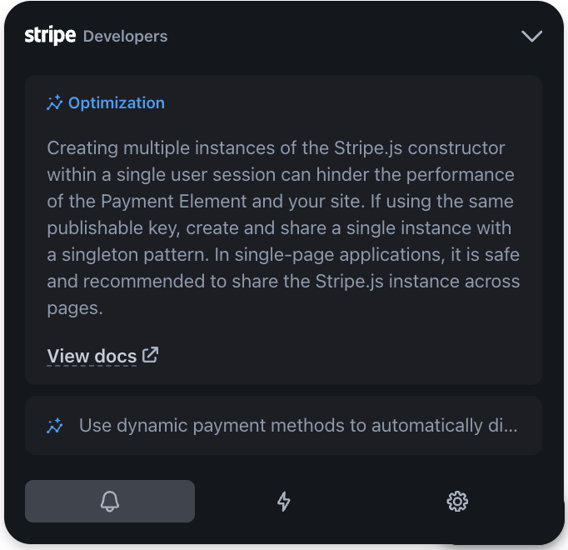
Task: Click the external link icon after View docs
Action: click(x=151, y=355)
